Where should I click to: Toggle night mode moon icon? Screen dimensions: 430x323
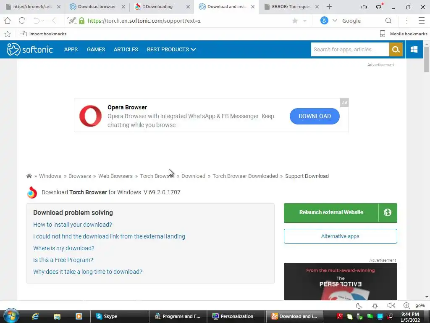[x=359, y=305]
